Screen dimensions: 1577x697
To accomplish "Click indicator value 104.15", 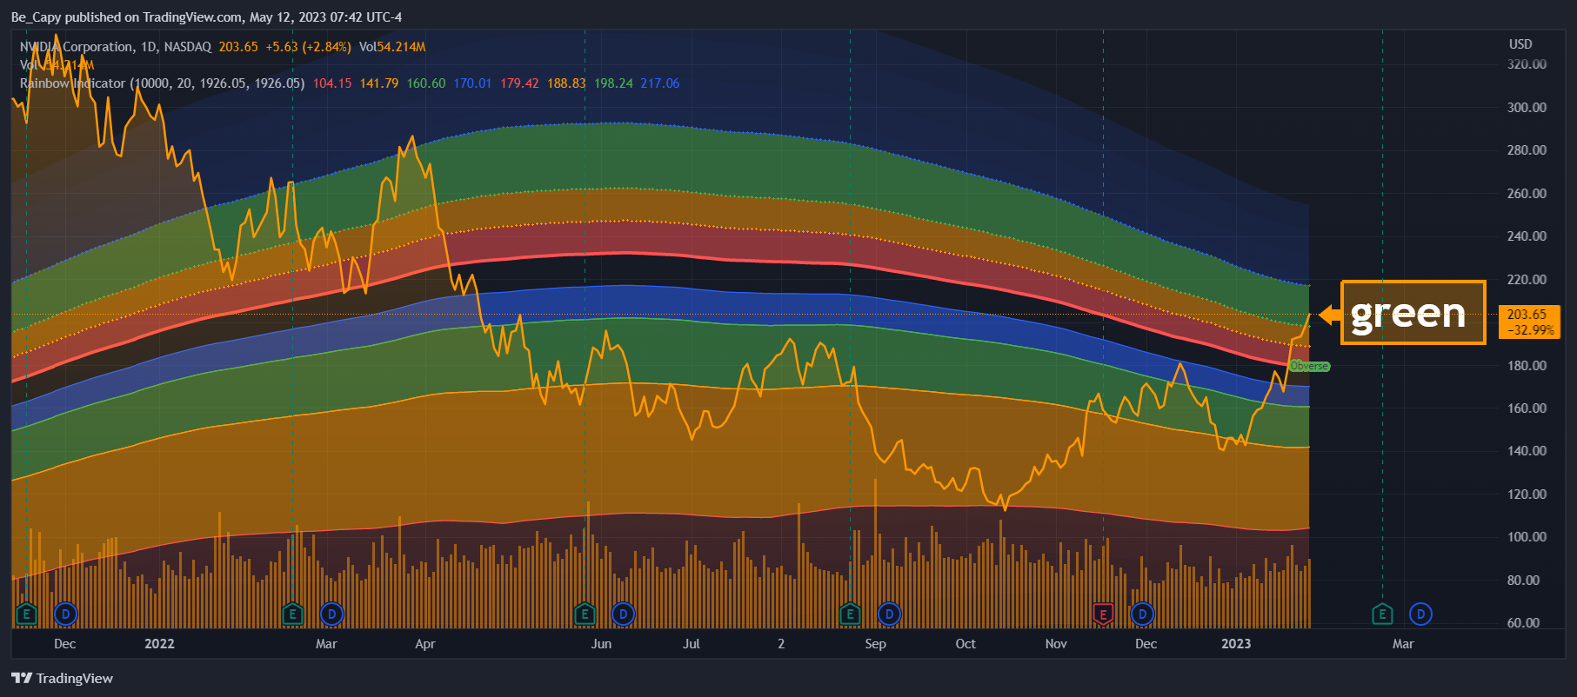I will click(x=332, y=83).
